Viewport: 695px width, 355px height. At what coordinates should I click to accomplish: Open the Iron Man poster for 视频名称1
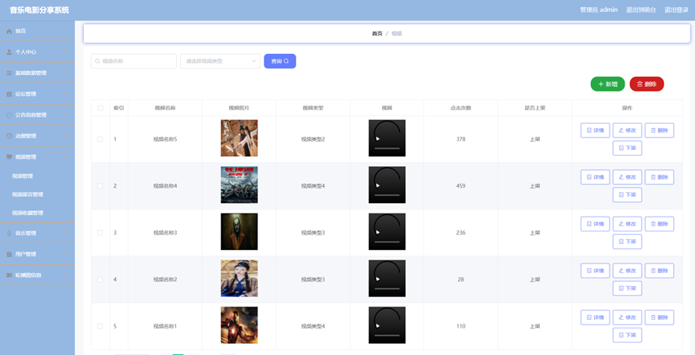[239, 325]
